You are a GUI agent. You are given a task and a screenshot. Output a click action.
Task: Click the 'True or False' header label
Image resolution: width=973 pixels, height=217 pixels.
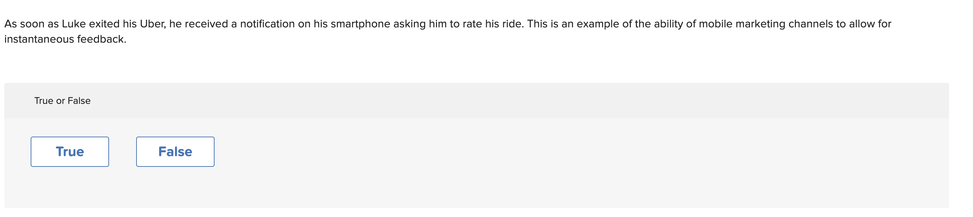coord(62,101)
